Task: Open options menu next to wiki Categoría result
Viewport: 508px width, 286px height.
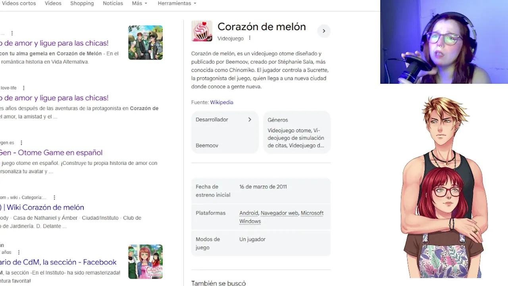Action: tap(54, 197)
